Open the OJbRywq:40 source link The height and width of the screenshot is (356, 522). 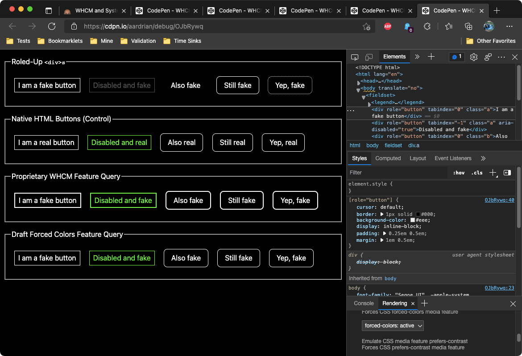pyautogui.click(x=499, y=200)
